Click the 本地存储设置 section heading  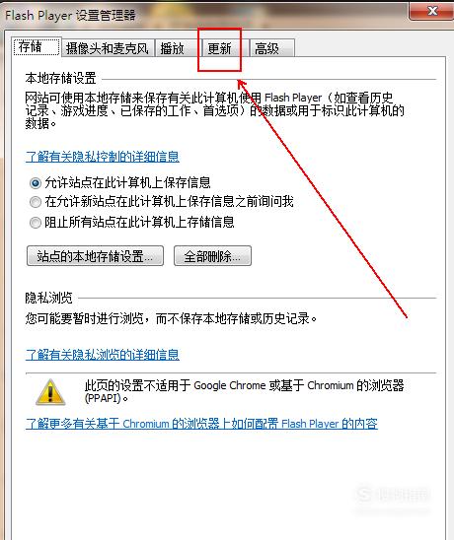pos(60,79)
